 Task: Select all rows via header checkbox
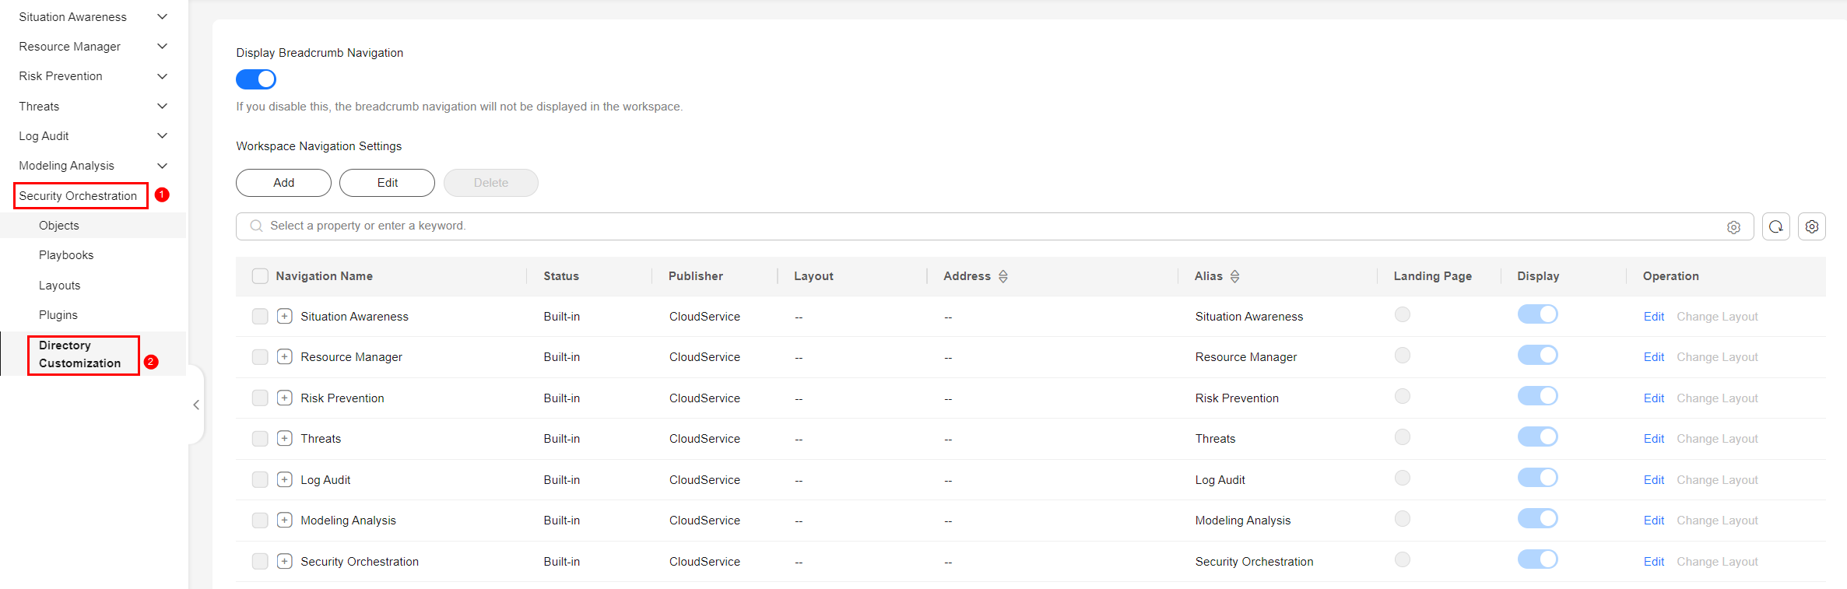click(260, 276)
